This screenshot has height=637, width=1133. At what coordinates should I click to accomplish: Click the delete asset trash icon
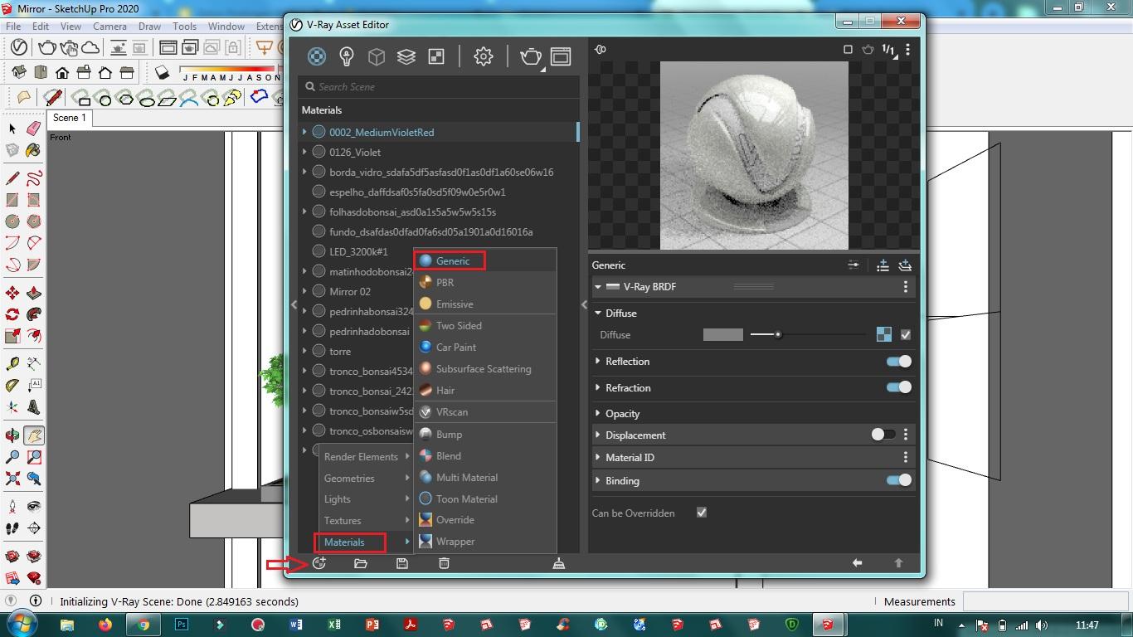[x=444, y=563]
